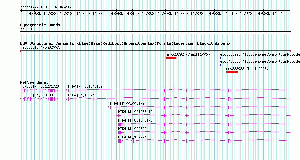
Task: Open the HTR4|NR_104445 transcript label
Action: point(132,137)
